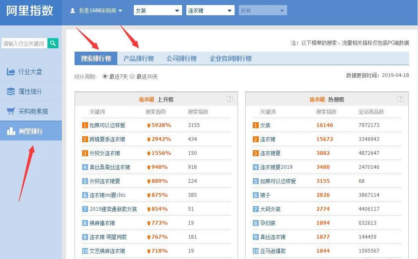Select the 最近7天 statistics period
Screen dimensions: 418x259
point(104,77)
